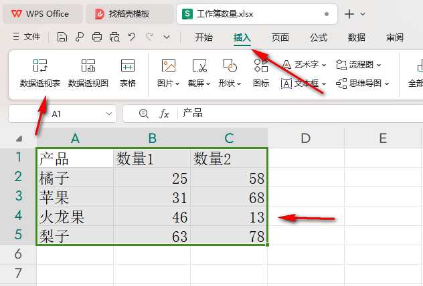Screen dimensions: 423x286
Task: Click cell with value 68
Action: (x=229, y=196)
